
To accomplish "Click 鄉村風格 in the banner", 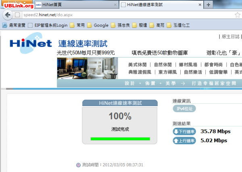I will tap(188, 65).
